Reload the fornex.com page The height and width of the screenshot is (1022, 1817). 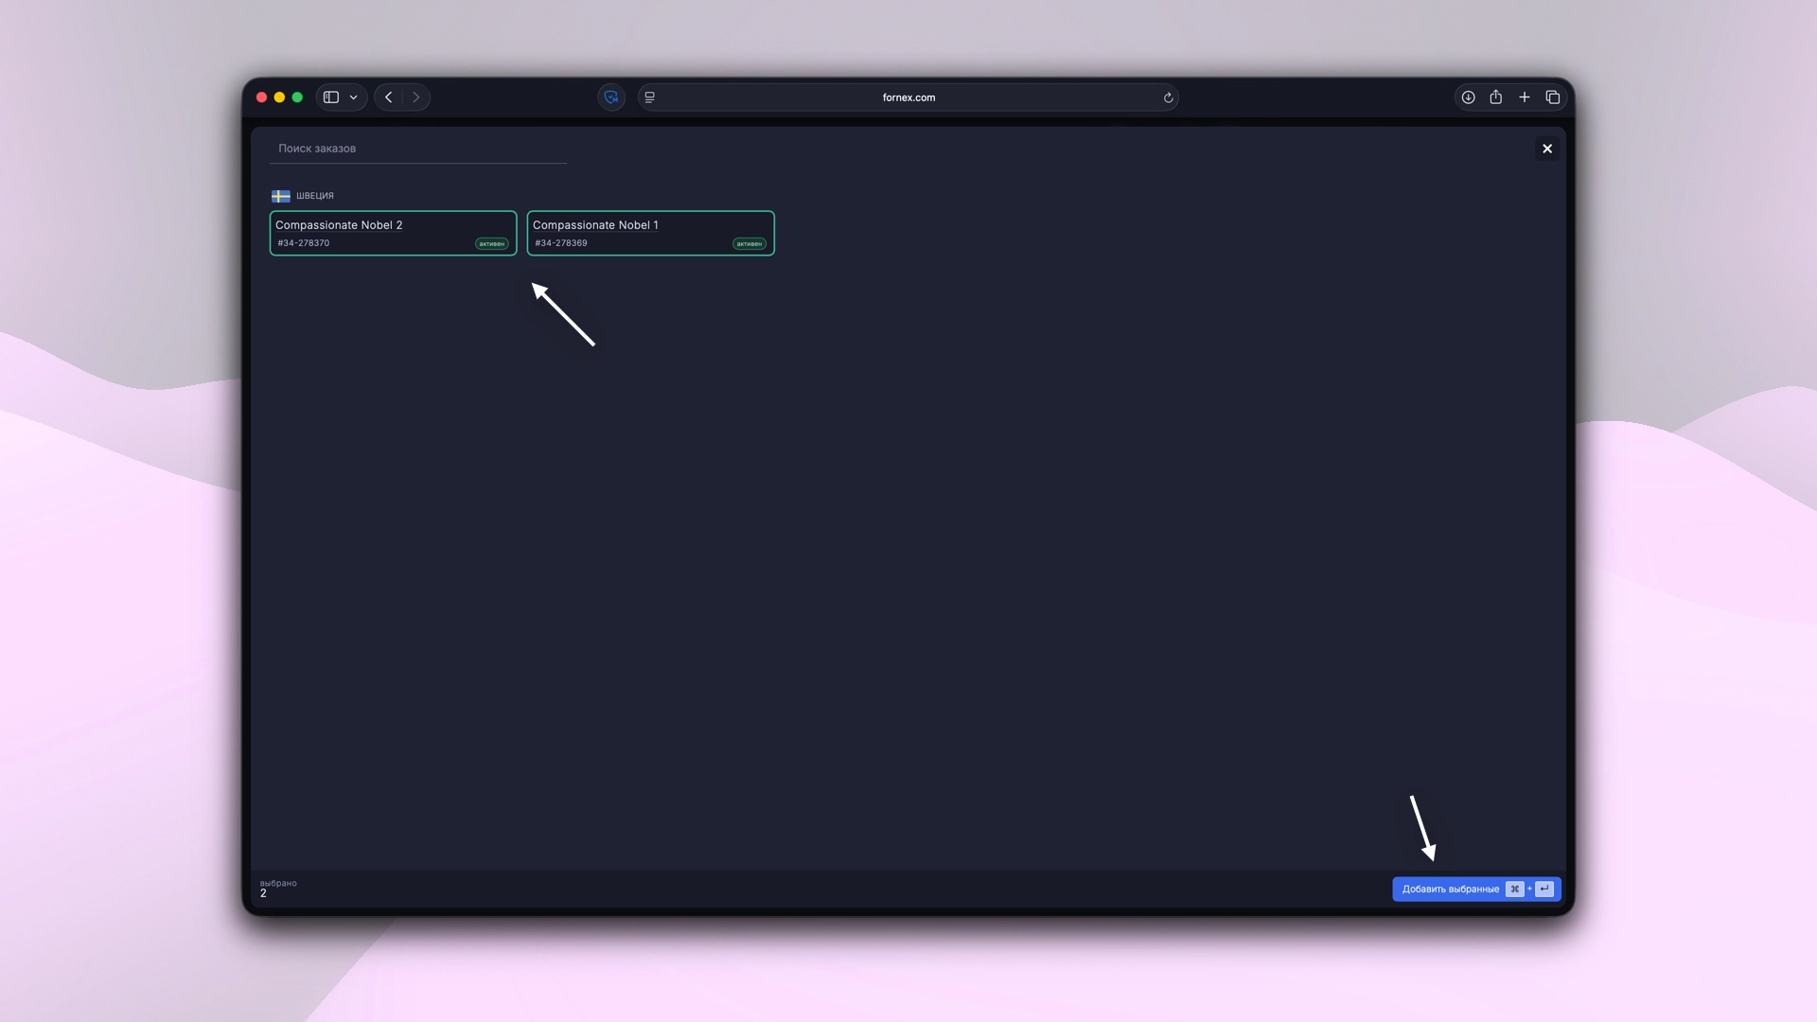click(1168, 97)
